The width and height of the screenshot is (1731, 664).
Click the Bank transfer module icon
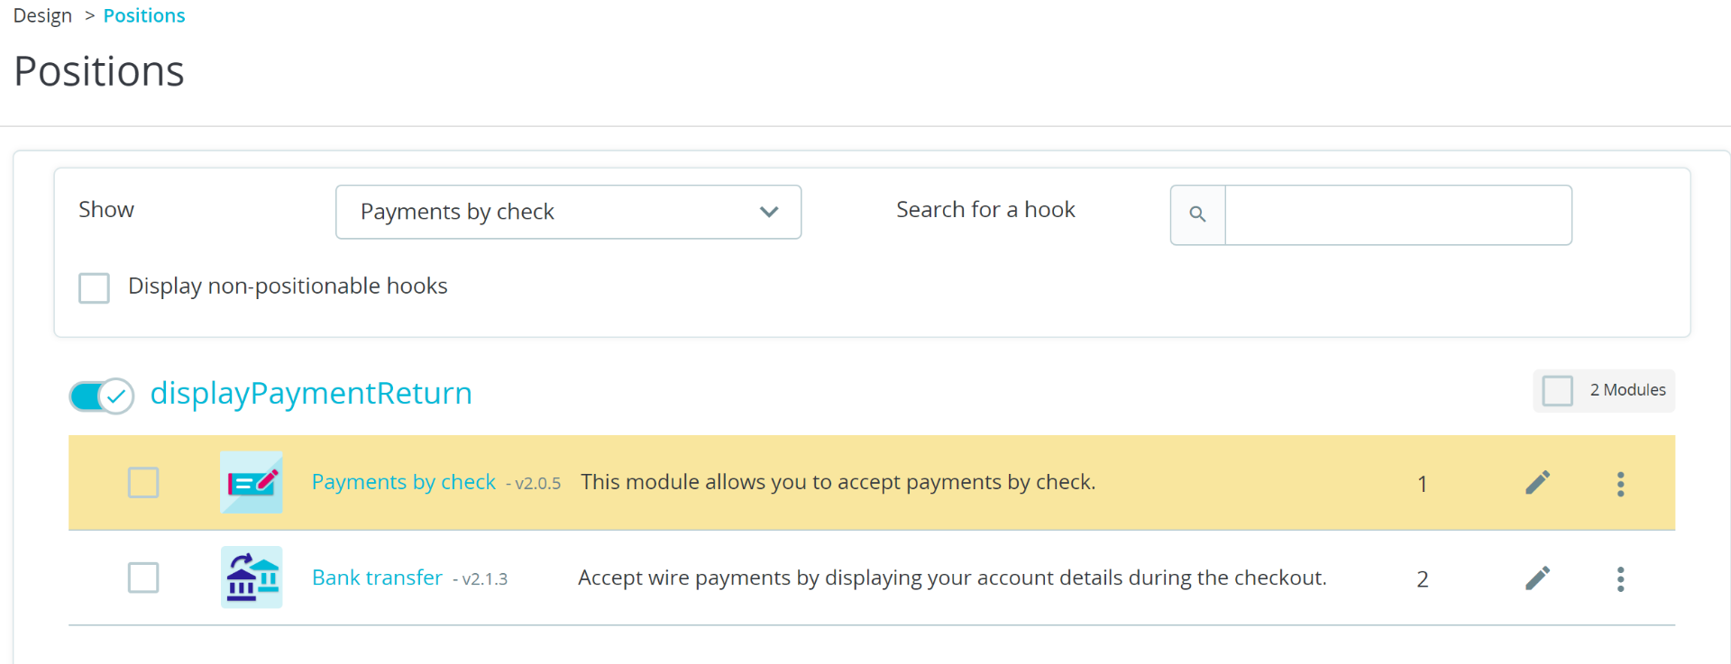(x=252, y=578)
